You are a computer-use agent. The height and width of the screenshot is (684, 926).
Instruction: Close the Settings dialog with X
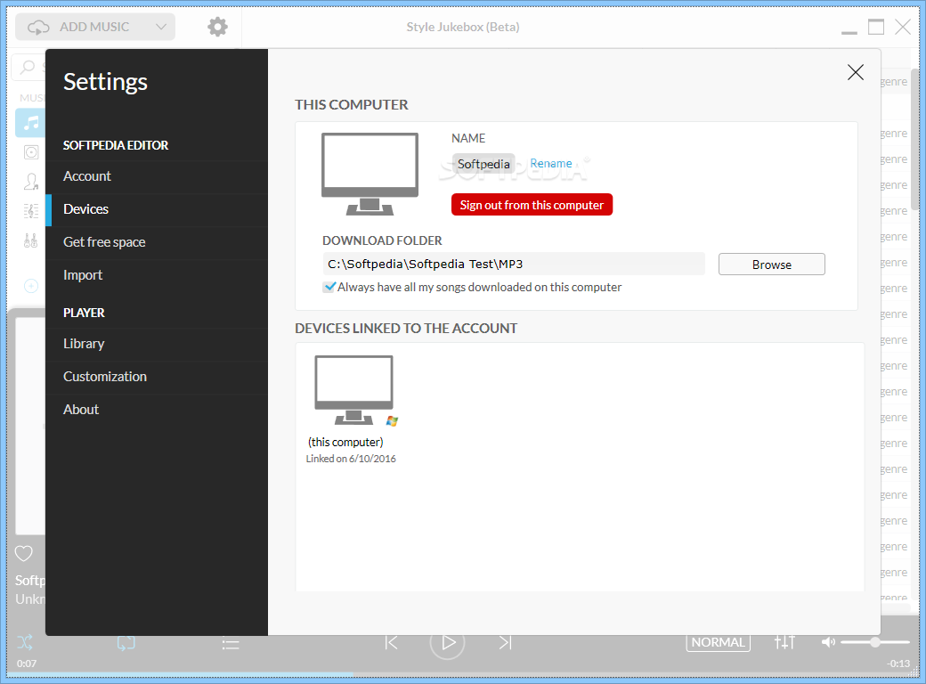pos(855,72)
